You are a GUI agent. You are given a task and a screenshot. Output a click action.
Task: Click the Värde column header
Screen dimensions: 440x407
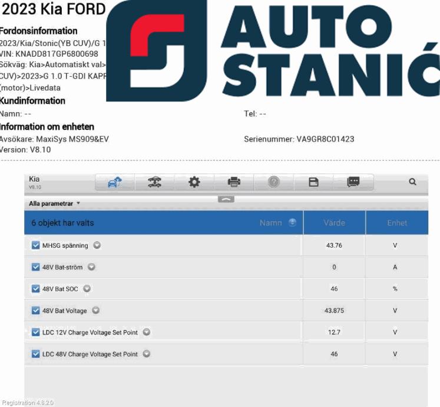tap(334, 222)
